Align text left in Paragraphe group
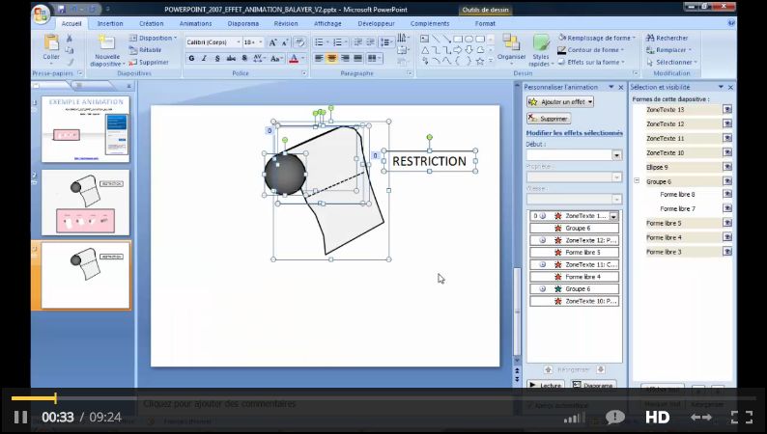The image size is (767, 434). click(319, 59)
